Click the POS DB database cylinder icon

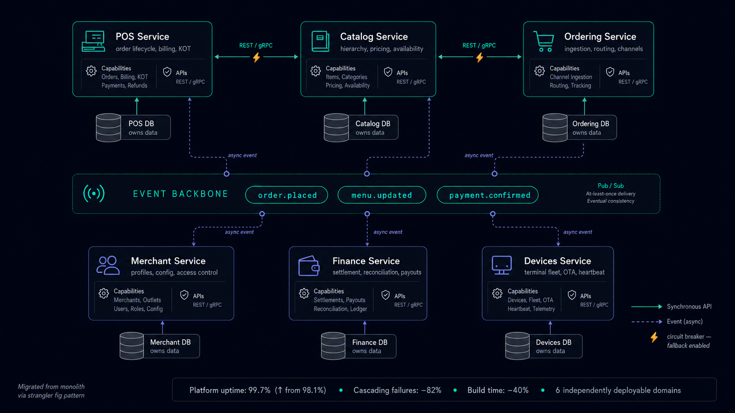[109, 127]
